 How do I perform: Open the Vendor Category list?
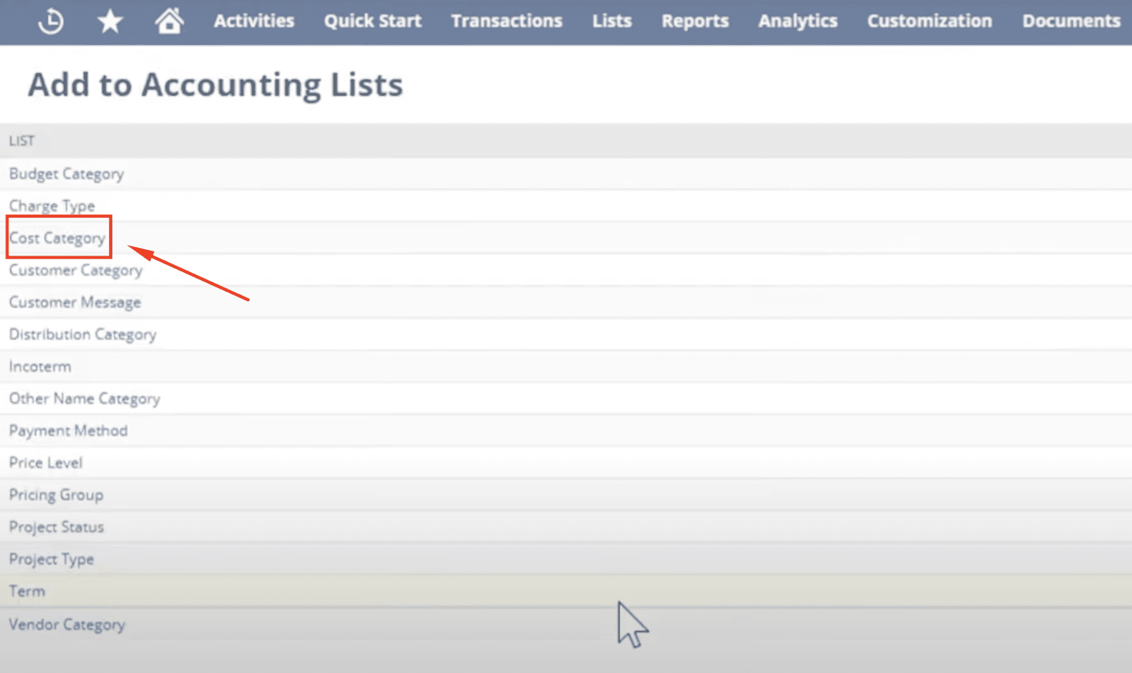pyautogui.click(x=67, y=624)
